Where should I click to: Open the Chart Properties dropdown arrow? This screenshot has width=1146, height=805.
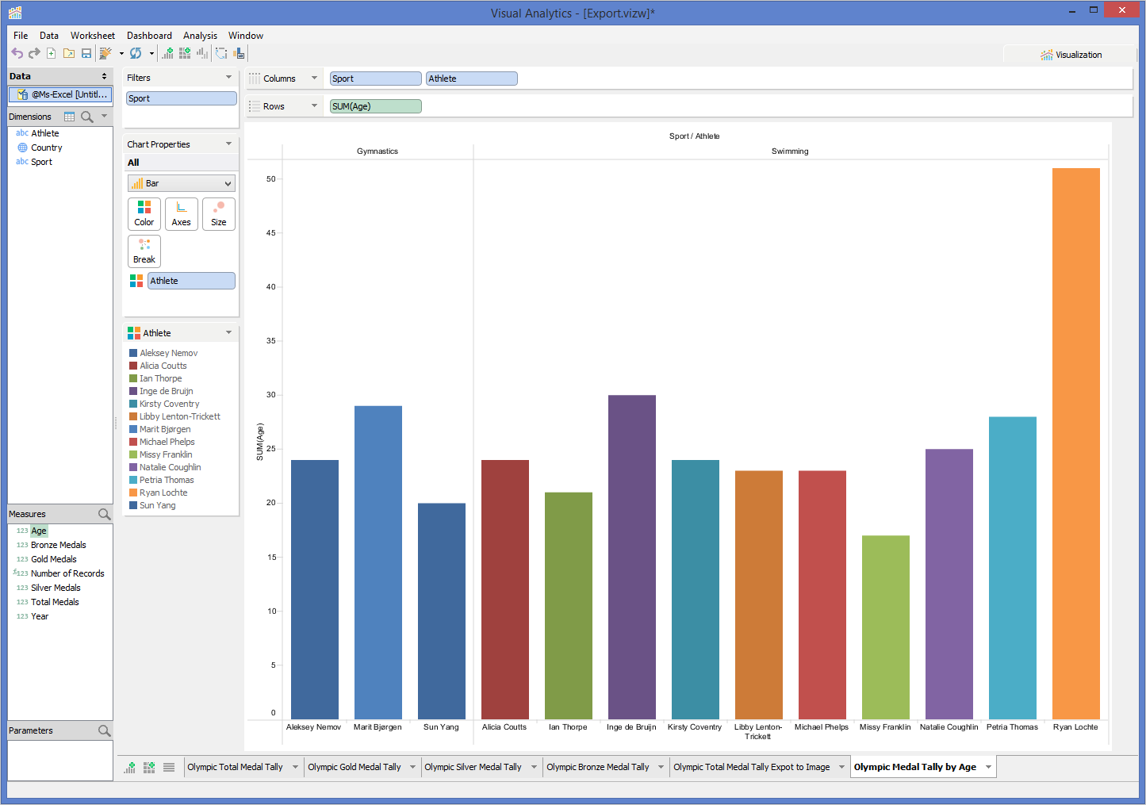click(x=229, y=144)
